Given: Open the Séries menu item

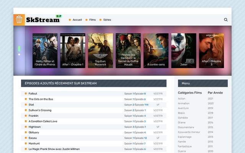Looking at the screenshot, I should pyautogui.click(x=107, y=20).
